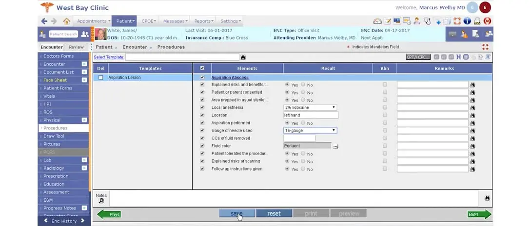The image size is (531, 226).
Task: Open the dashboard gauge icon
Action: tap(377, 21)
